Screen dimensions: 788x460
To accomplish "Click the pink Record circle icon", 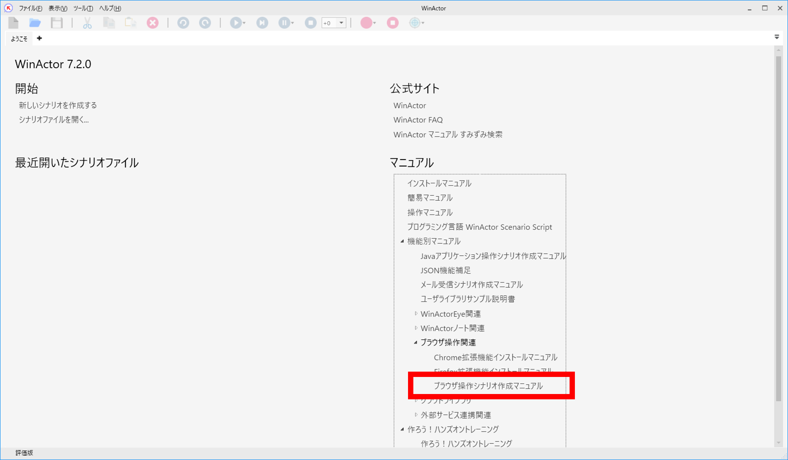I will [366, 23].
